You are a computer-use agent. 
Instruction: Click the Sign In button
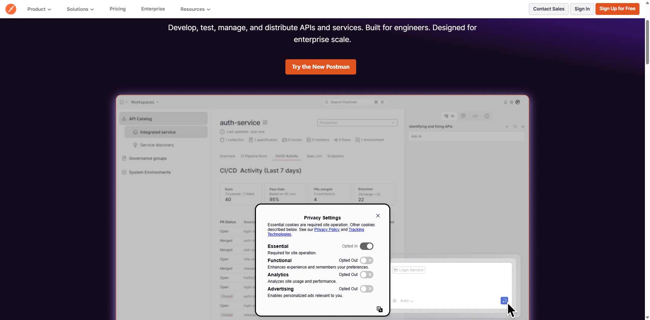pos(582,9)
